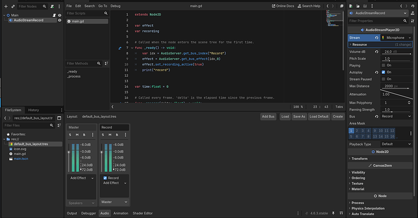This screenshot has height=218, width=418.
Task: Mute the Master audio bus
Action: coord(77,135)
